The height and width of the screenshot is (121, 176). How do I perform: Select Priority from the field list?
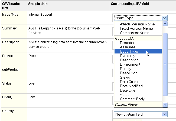click(125, 69)
